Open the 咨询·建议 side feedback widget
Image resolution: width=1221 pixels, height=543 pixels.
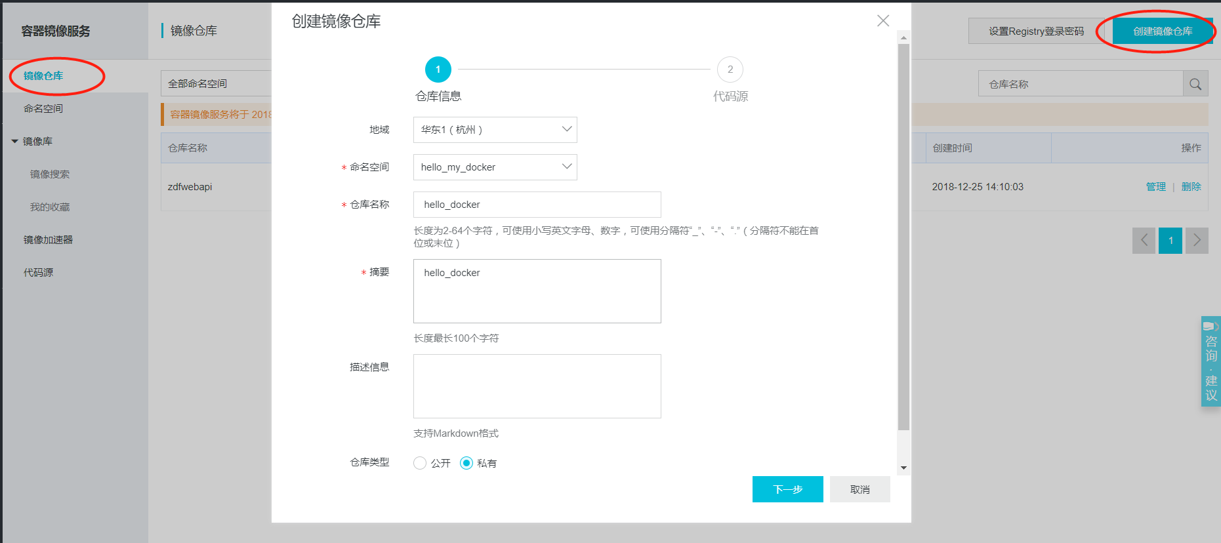pos(1211,361)
